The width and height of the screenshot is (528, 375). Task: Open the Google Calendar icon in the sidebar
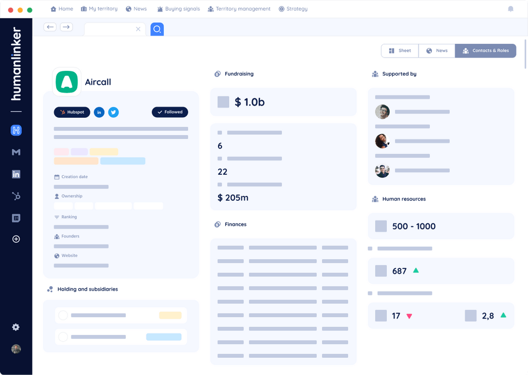16,217
